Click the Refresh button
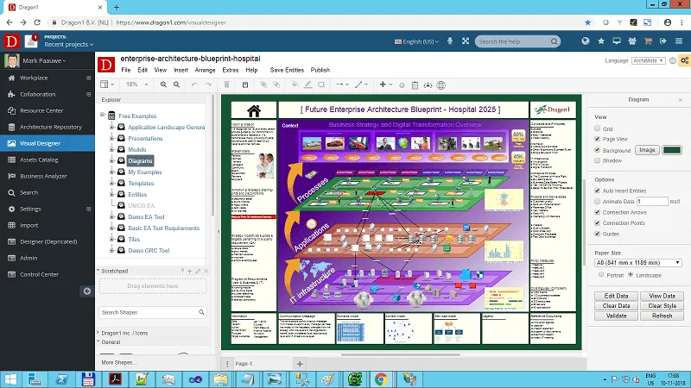 [x=662, y=316]
